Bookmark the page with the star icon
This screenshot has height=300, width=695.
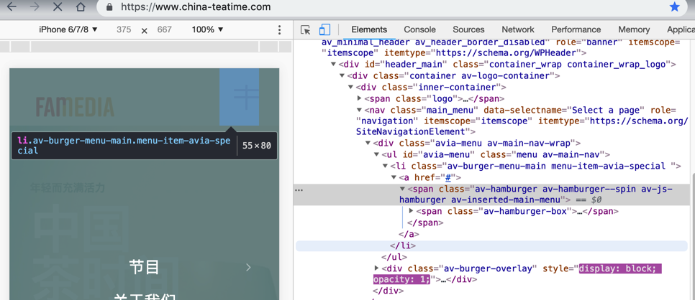point(674,7)
